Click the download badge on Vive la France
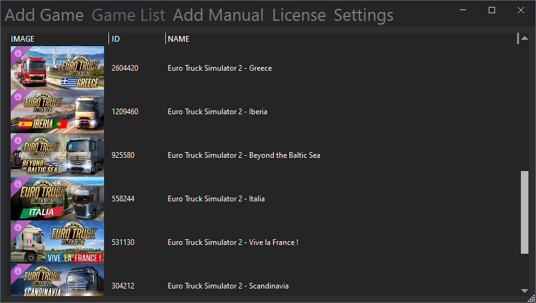Image resolution: width=536 pixels, height=303 pixels. click(x=18, y=227)
